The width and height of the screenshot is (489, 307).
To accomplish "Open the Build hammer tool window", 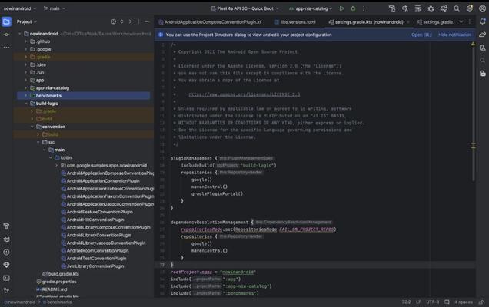I will (x=6, y=227).
